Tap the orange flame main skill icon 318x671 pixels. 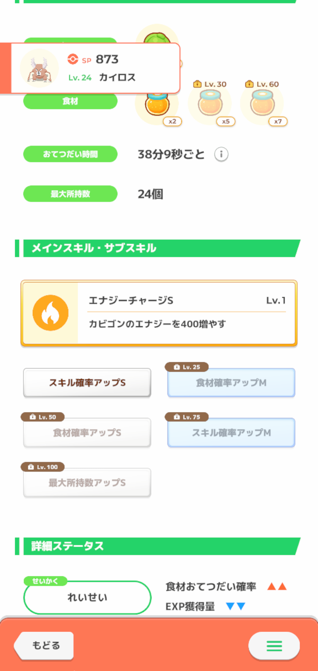pos(50,313)
